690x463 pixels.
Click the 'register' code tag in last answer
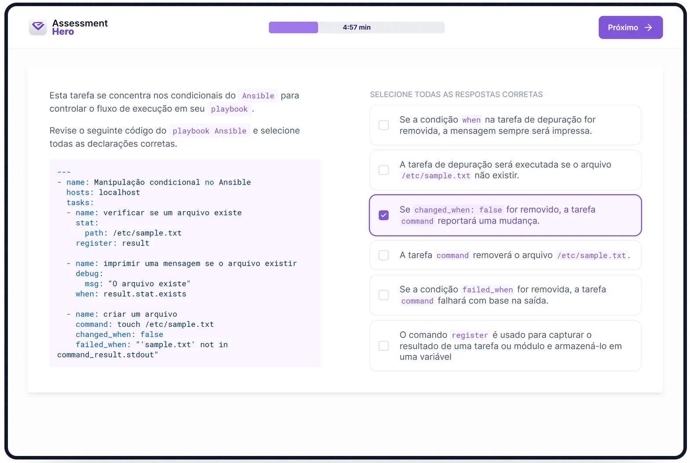point(470,335)
